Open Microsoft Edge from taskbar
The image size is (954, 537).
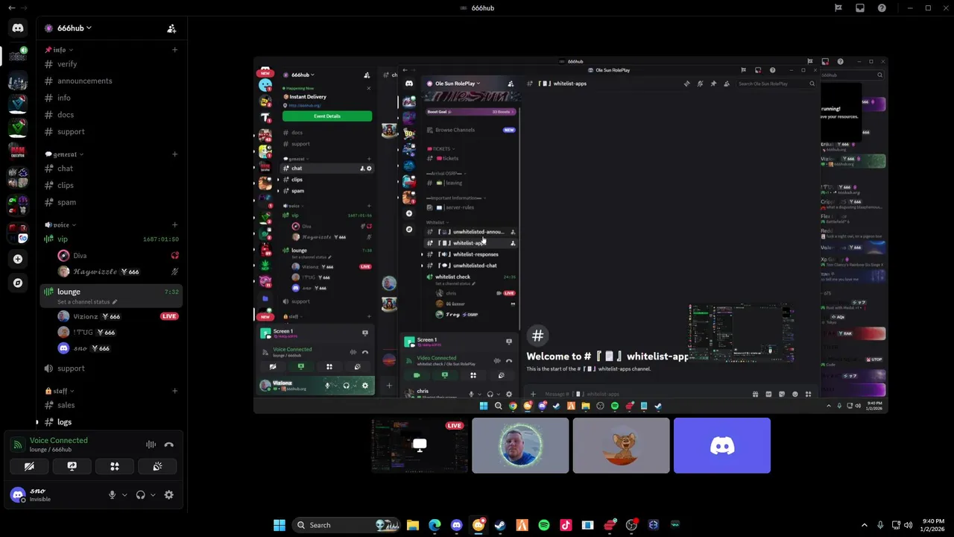pos(435,525)
